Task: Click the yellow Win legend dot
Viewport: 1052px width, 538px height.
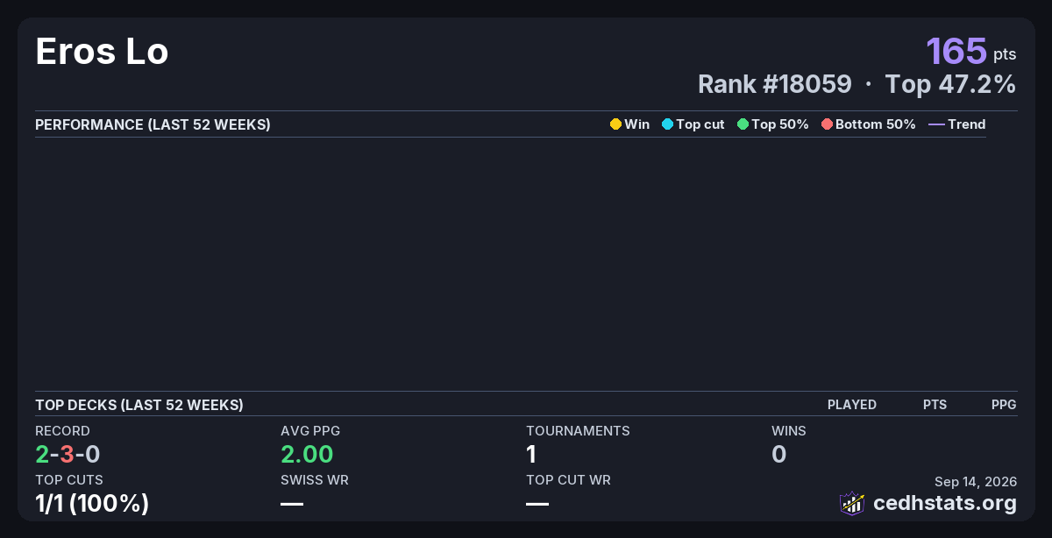Action: (615, 124)
